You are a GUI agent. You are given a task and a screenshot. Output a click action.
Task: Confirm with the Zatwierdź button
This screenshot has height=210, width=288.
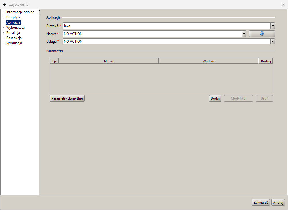(261, 203)
